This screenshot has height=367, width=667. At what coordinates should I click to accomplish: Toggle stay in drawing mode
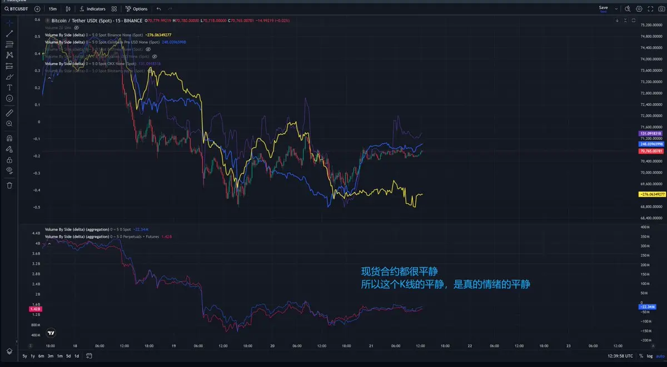[9, 149]
